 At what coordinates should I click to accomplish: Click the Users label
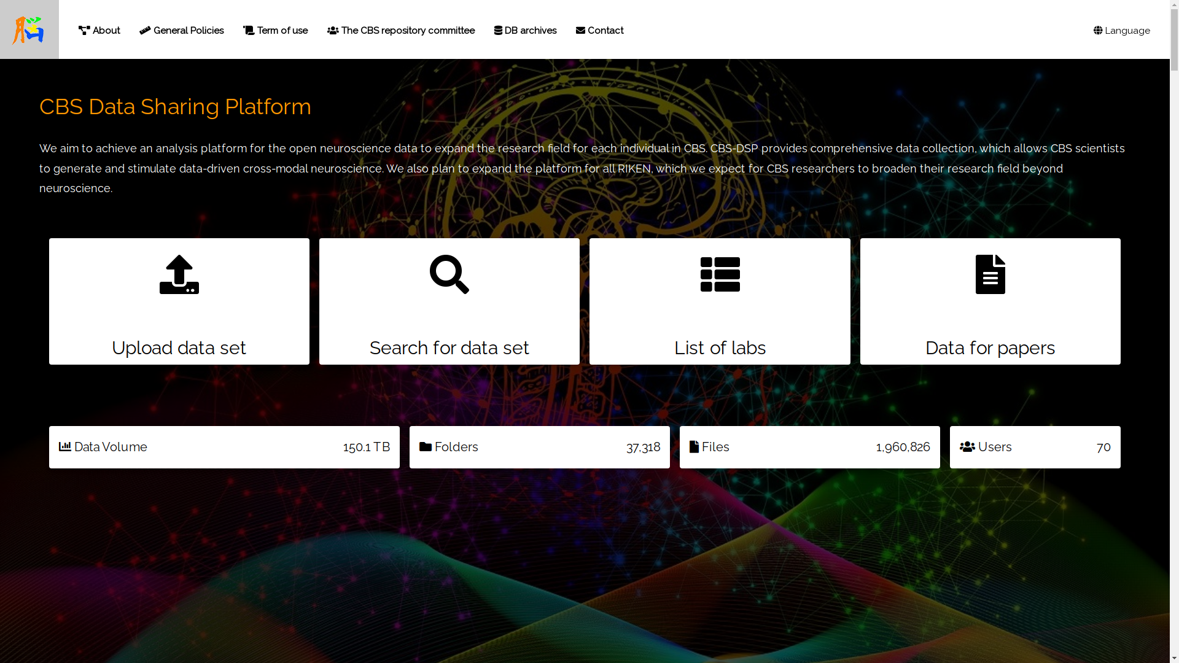coord(995,447)
